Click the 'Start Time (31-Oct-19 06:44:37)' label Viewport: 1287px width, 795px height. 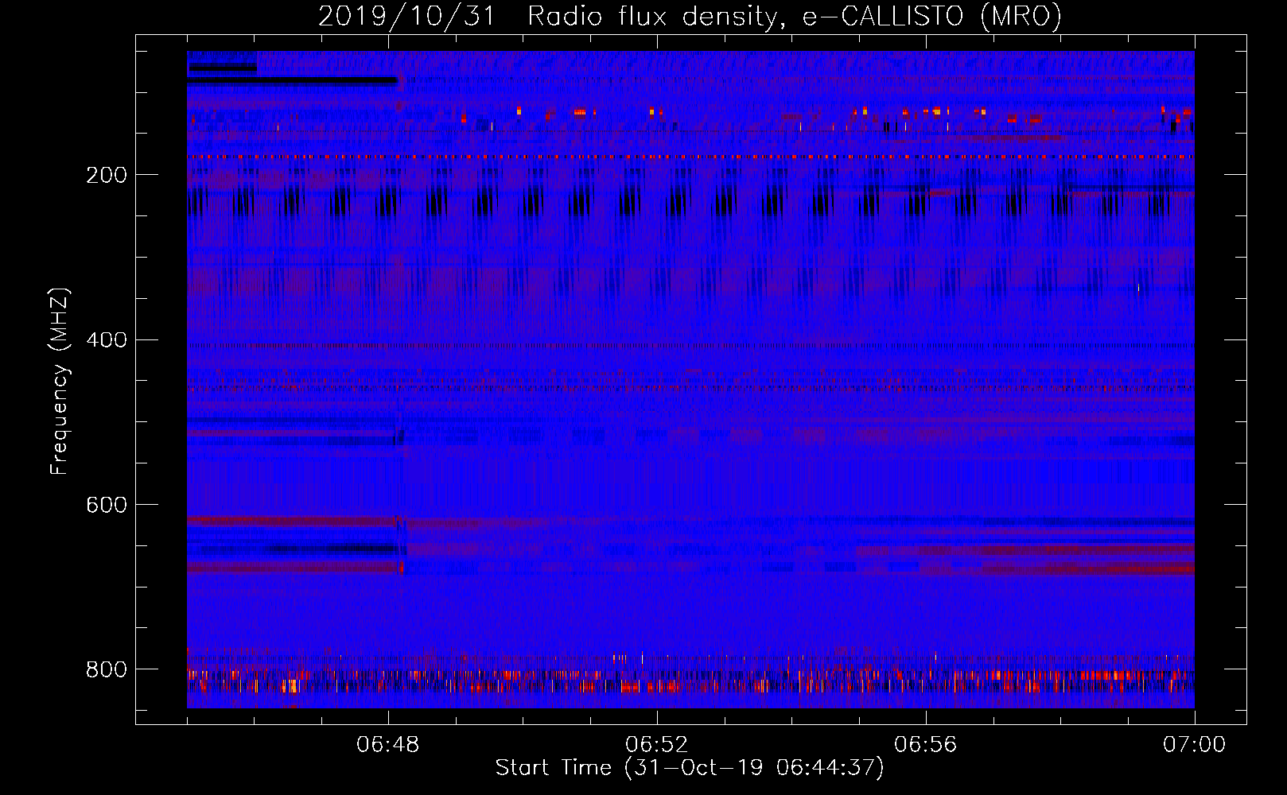[690, 768]
